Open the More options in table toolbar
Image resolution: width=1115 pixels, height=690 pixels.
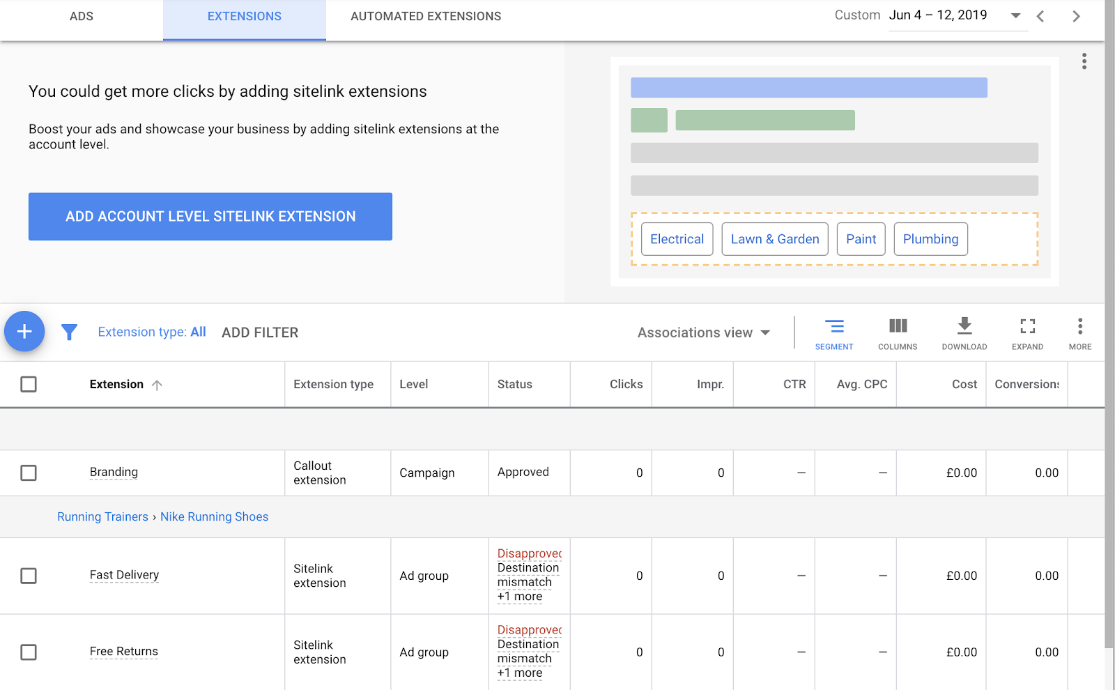1079,333
